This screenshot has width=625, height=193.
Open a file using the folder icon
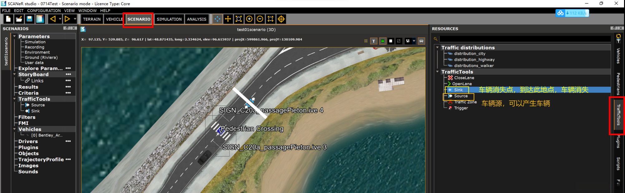(x=19, y=19)
